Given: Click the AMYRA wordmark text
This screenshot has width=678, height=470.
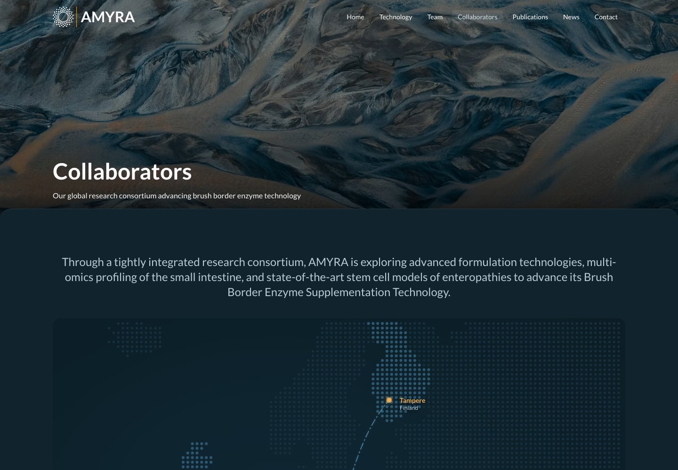Looking at the screenshot, I should point(108,17).
